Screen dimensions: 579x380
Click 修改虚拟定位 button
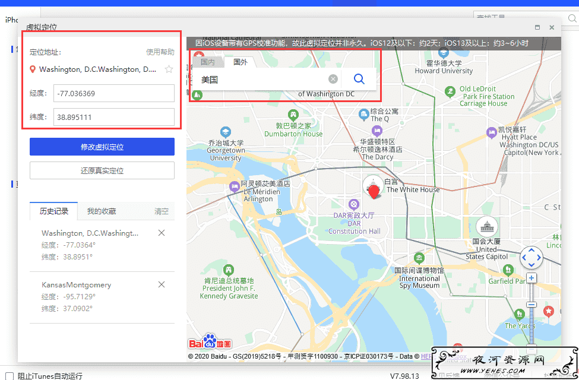click(102, 147)
